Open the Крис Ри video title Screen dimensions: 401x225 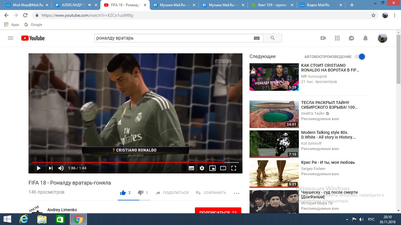pos(328,162)
